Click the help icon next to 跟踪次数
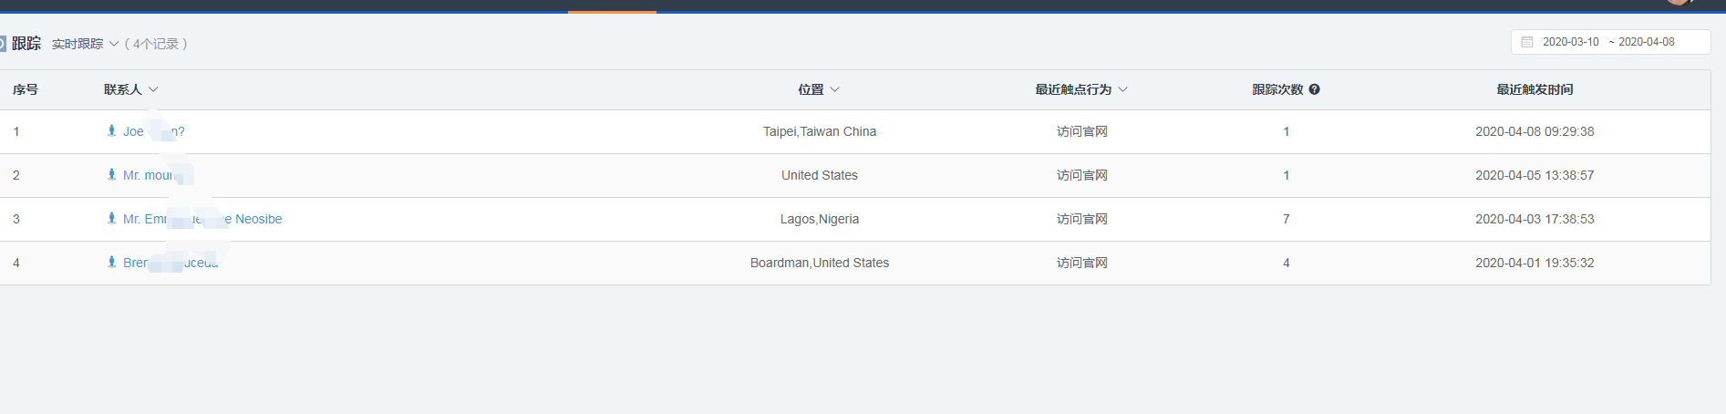 [x=1314, y=89]
